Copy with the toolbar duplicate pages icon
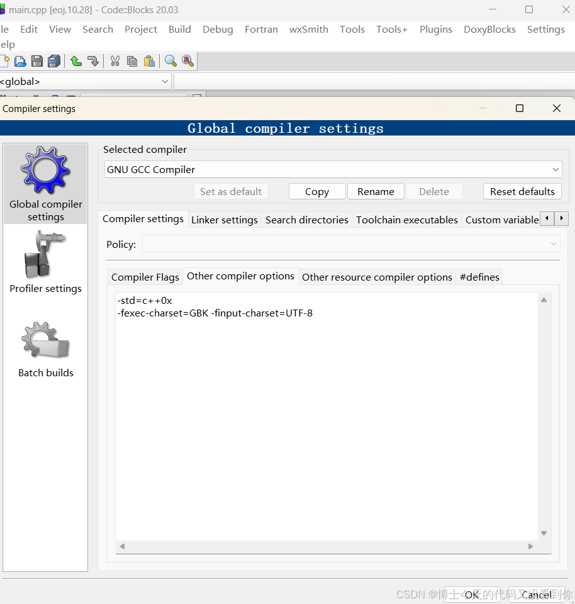Image resolution: width=575 pixels, height=604 pixels. (x=132, y=61)
